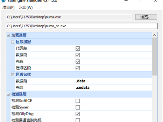Screen dimensions: 163x122
Task: Select the .data section name value
Action: [x=81, y=81]
